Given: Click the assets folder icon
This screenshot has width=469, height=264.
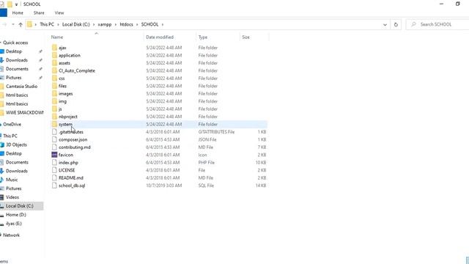Looking at the screenshot, I should click(54, 63).
